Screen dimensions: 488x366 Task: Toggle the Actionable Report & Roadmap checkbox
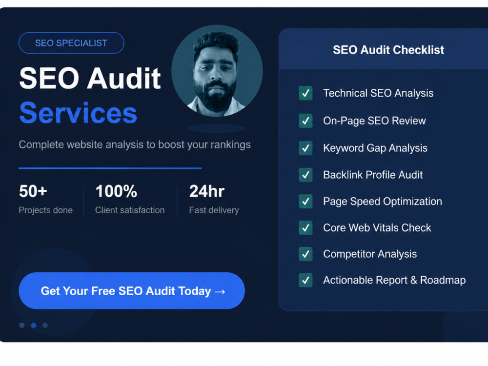pyautogui.click(x=305, y=280)
